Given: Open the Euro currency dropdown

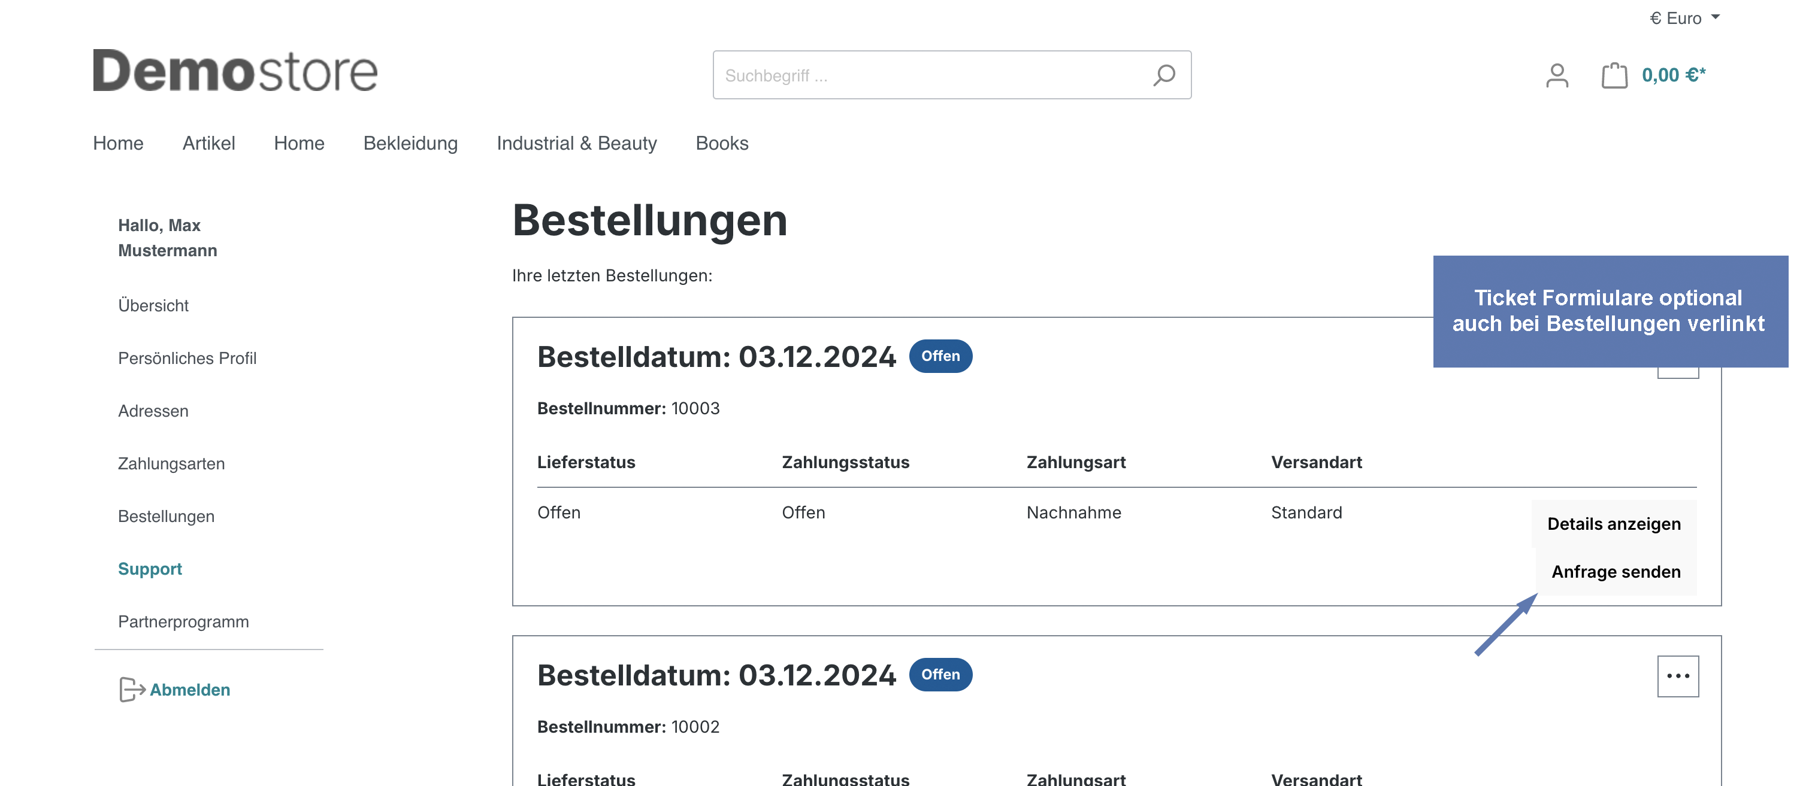Looking at the screenshot, I should pyautogui.click(x=1684, y=19).
